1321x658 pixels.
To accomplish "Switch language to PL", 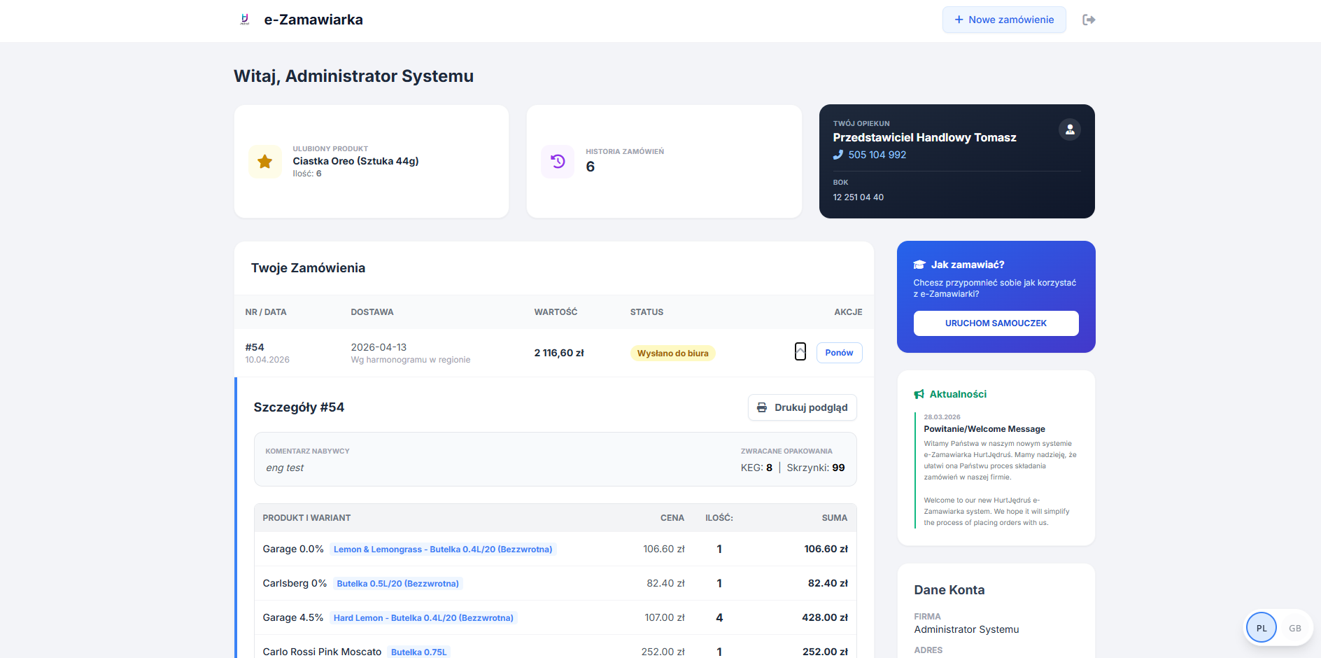I will tap(1262, 628).
